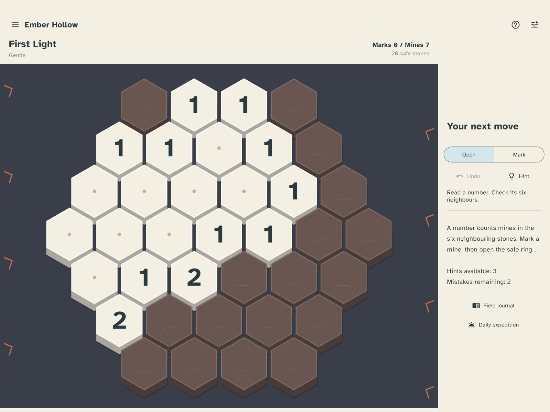Click the Ember Hollow title
Image resolution: width=550 pixels, height=412 pixels.
click(x=51, y=25)
